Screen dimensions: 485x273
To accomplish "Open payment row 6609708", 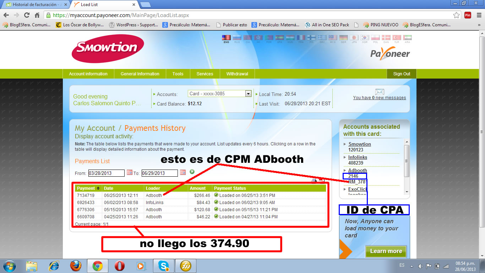I will tap(201, 216).
